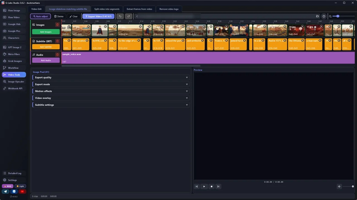Remove the 09.jpg clip from the timeline
This screenshot has width=357, height=200.
tap(204, 27)
